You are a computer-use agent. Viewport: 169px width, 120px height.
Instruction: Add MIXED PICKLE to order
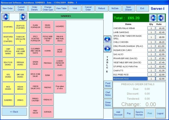(x=48, y=26)
